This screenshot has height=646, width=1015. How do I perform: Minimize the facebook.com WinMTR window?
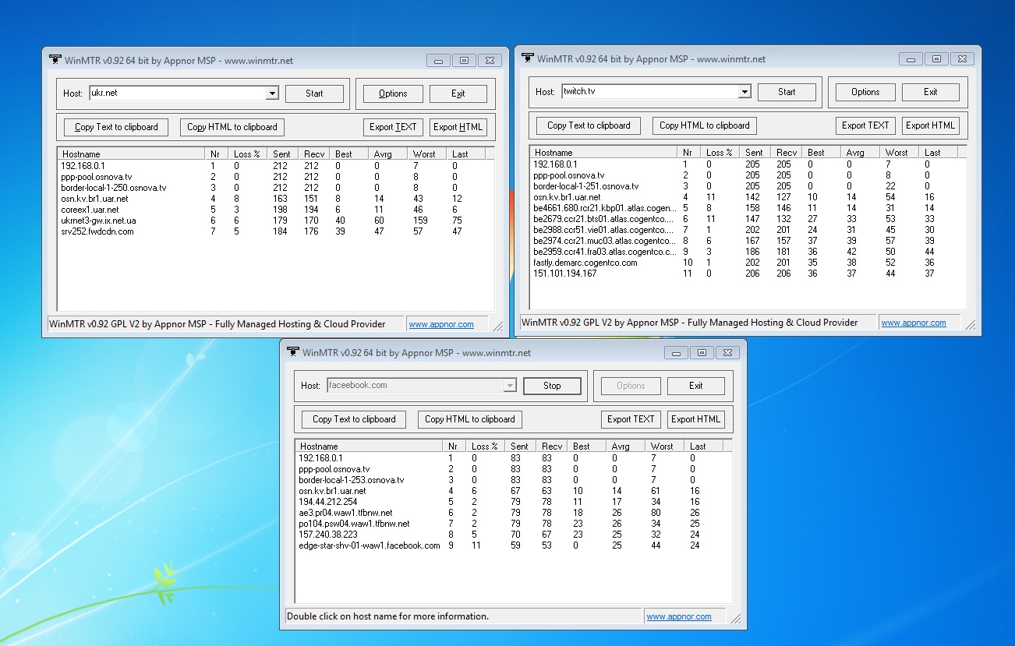point(676,353)
